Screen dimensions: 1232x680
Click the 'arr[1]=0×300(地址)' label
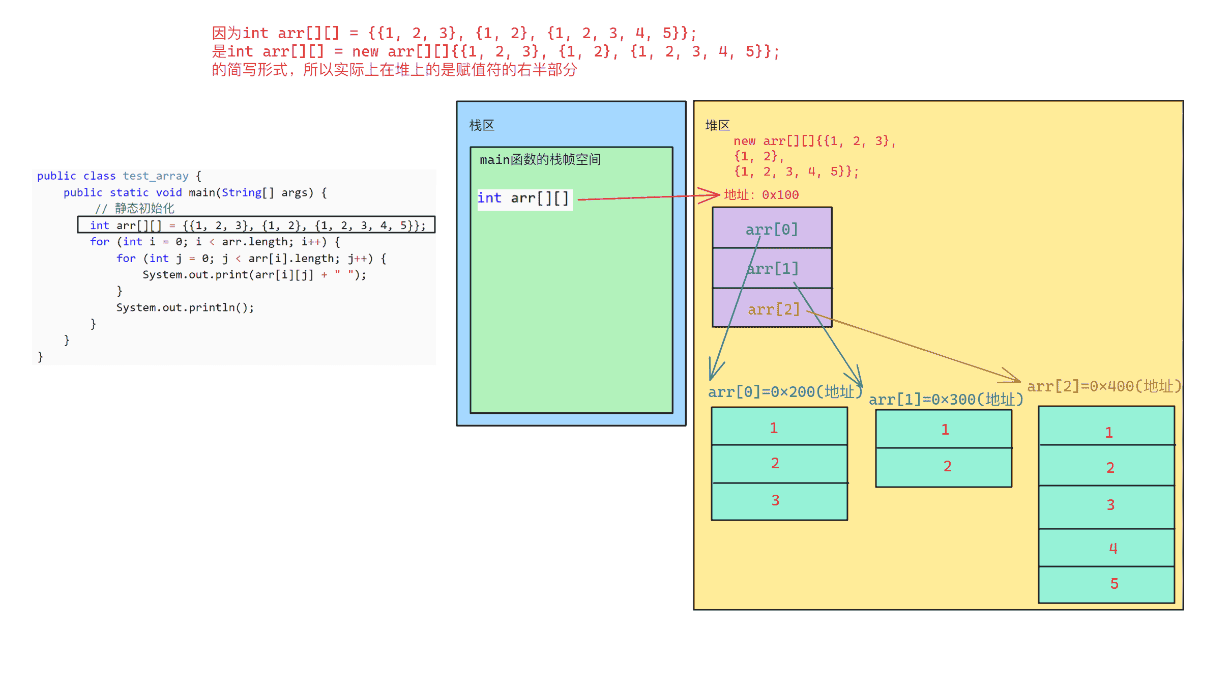[946, 399]
